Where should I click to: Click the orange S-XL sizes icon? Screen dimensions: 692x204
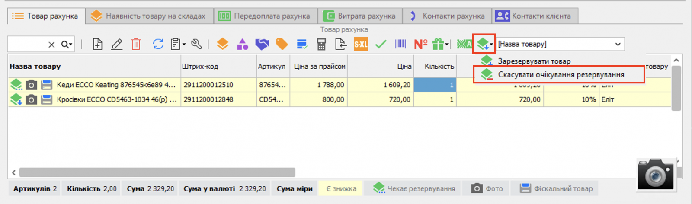[361, 44]
